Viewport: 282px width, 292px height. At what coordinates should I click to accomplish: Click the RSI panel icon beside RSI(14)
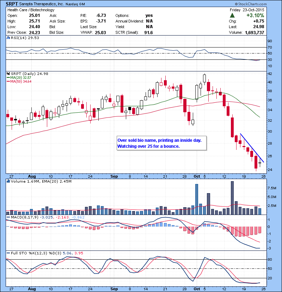pos(8,38)
